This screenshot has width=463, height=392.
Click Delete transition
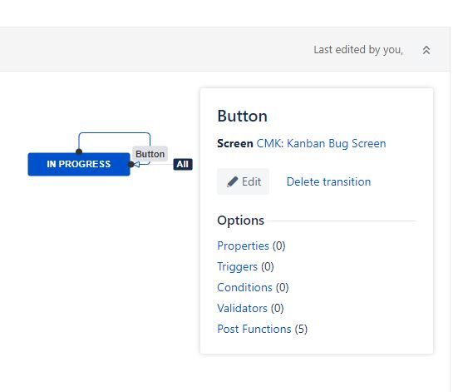click(328, 181)
